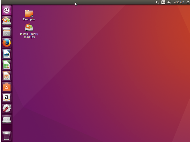
Task: Launch Install Ubuntu from the launcher bar
Action: point(6,21)
